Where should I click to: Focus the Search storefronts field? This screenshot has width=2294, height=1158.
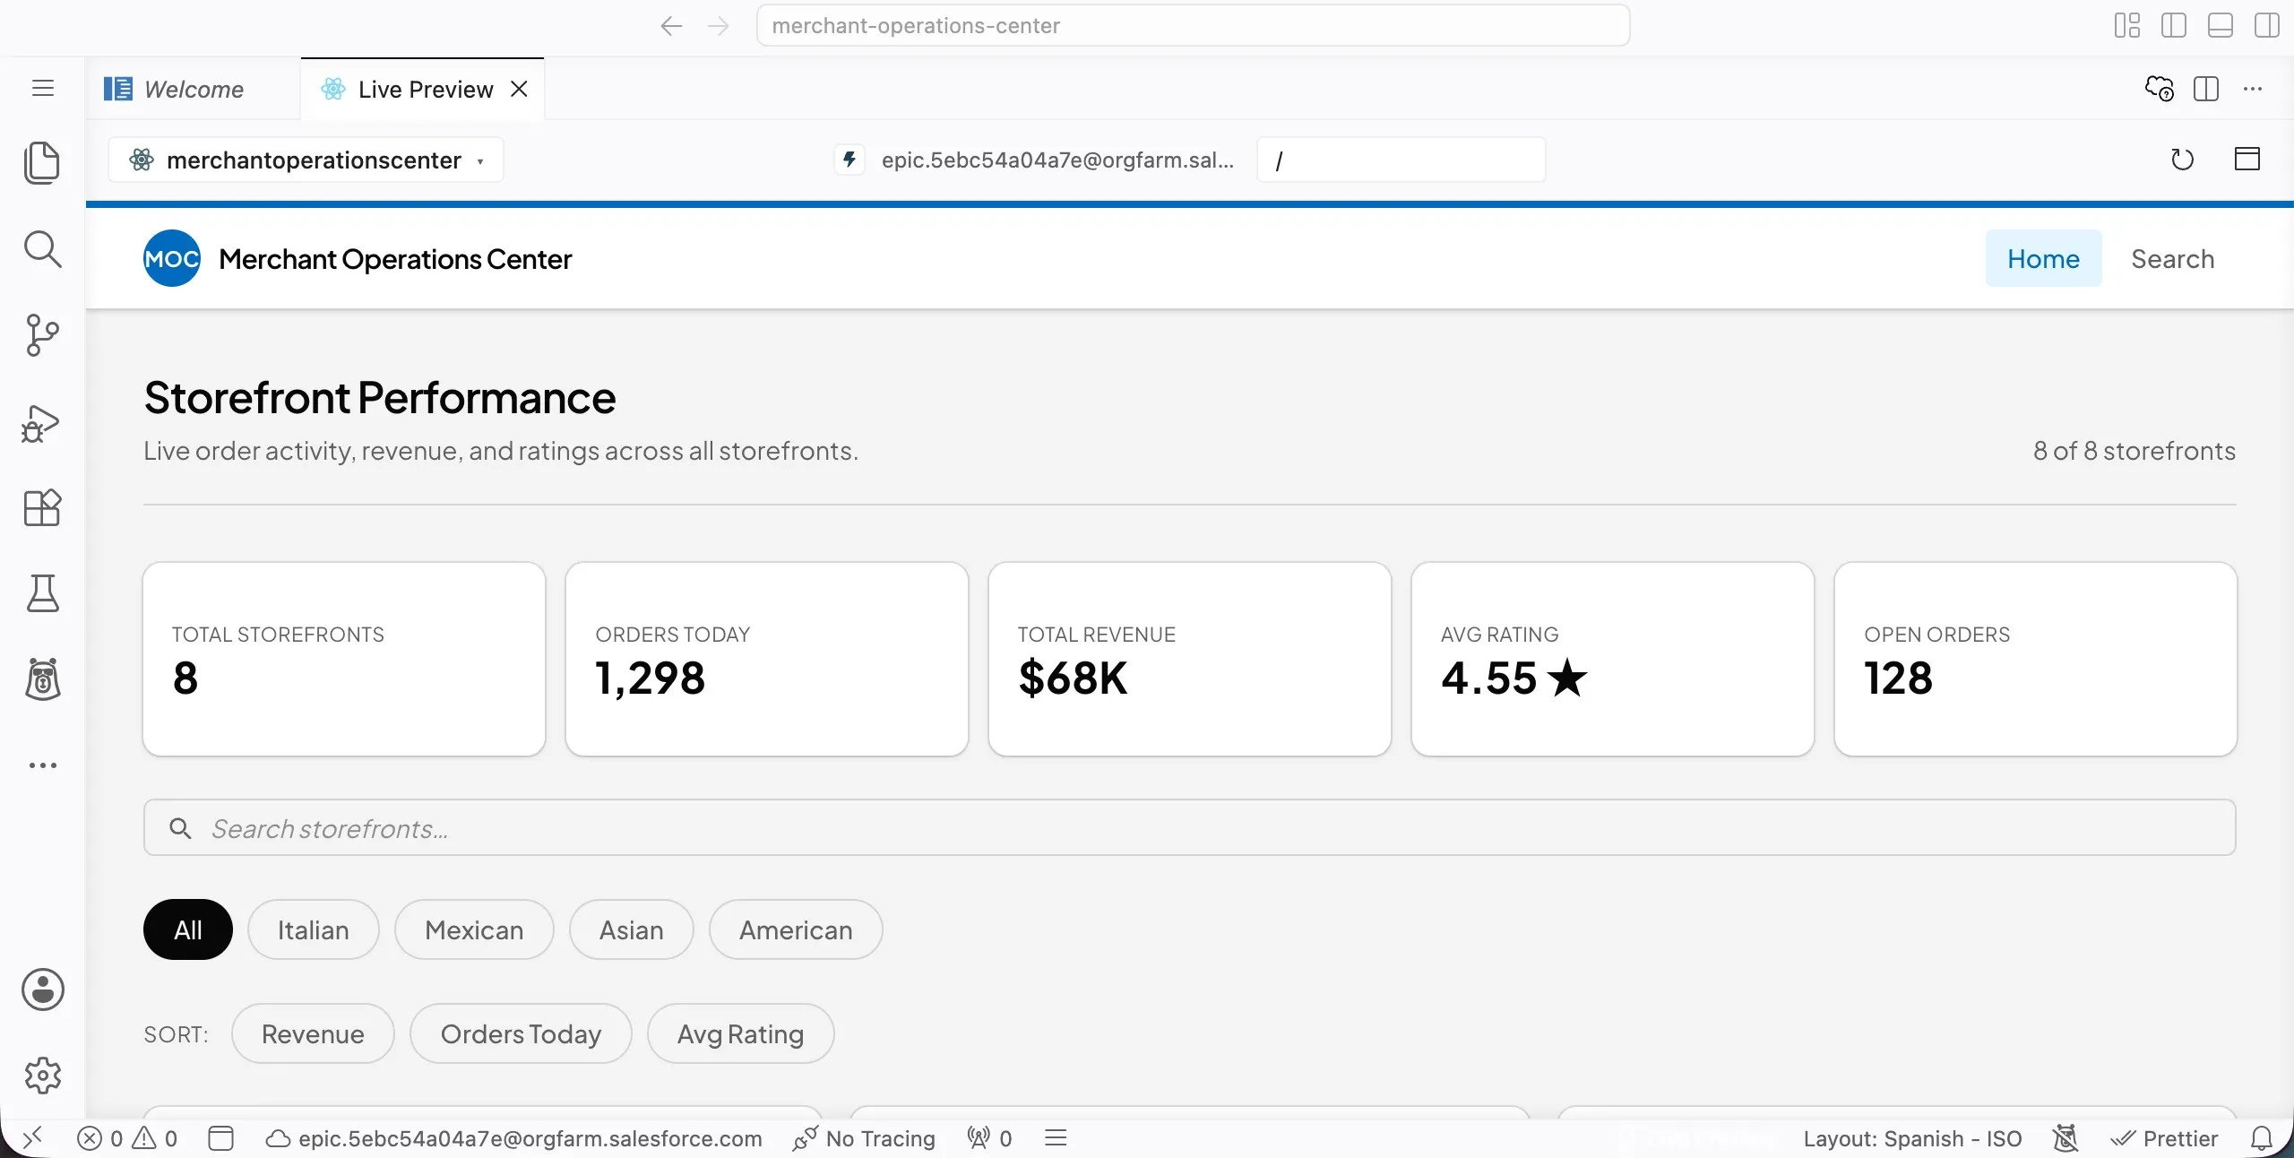click(1189, 827)
